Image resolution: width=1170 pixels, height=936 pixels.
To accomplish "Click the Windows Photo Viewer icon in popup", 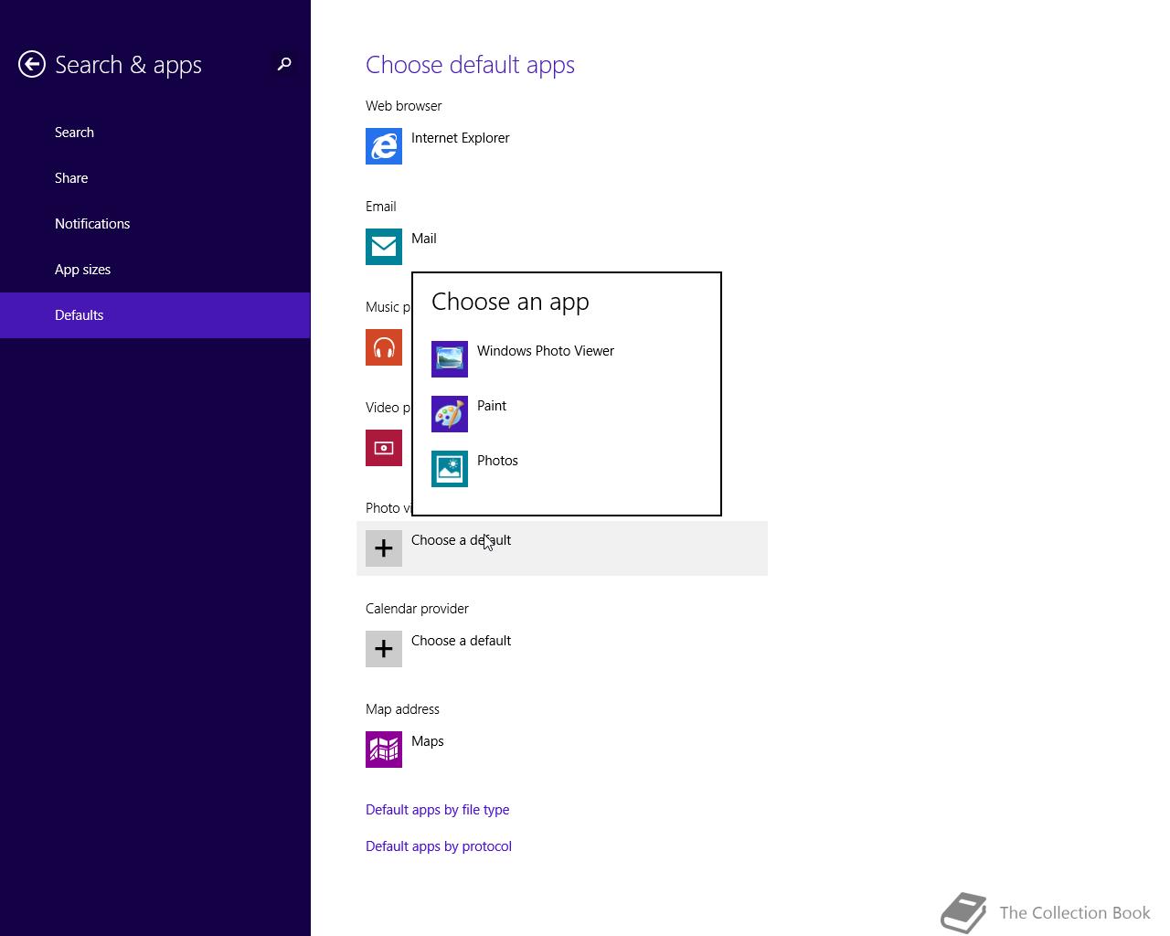I will tap(450, 359).
